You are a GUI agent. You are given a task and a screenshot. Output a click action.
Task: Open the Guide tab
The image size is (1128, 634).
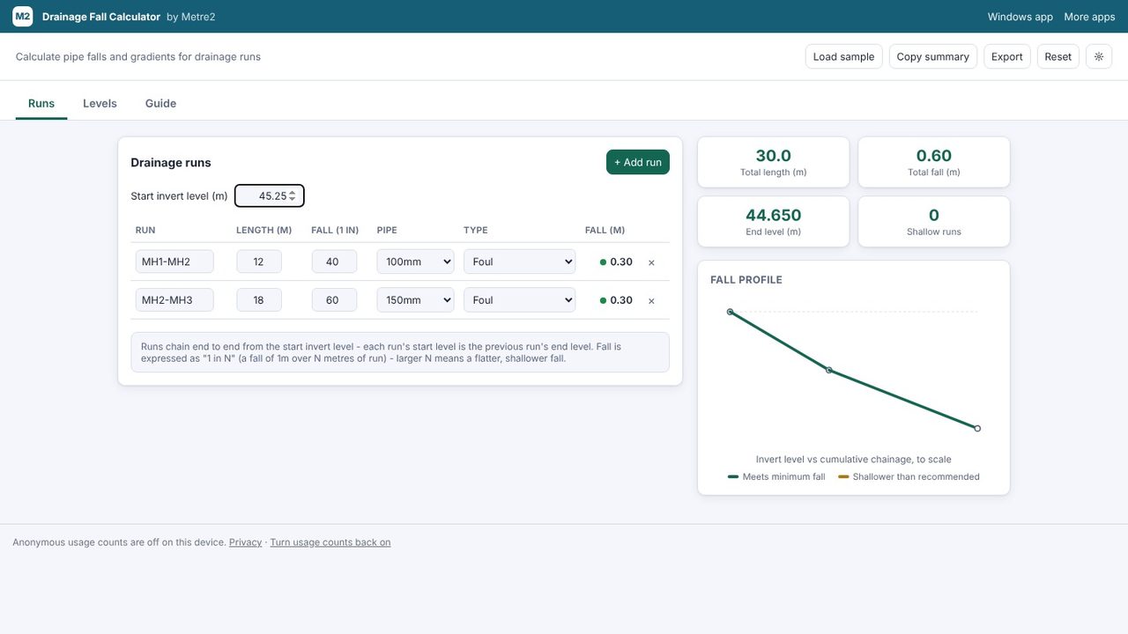click(x=160, y=103)
